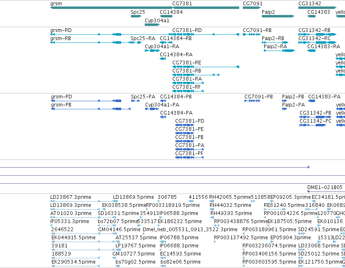Select the CG7091 gene label
The image size is (345, 268).
click(x=253, y=4)
